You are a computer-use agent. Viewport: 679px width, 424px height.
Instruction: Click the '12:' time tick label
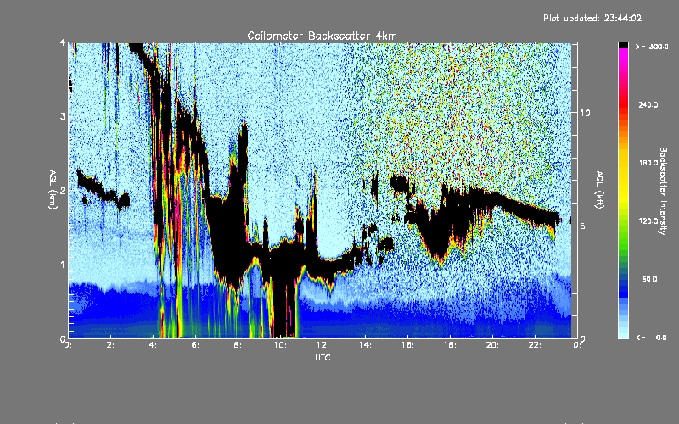point(323,345)
